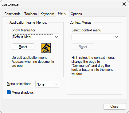The image size is (129, 113).
Task: Open the Select context menu dropdown
Action: point(95,37)
